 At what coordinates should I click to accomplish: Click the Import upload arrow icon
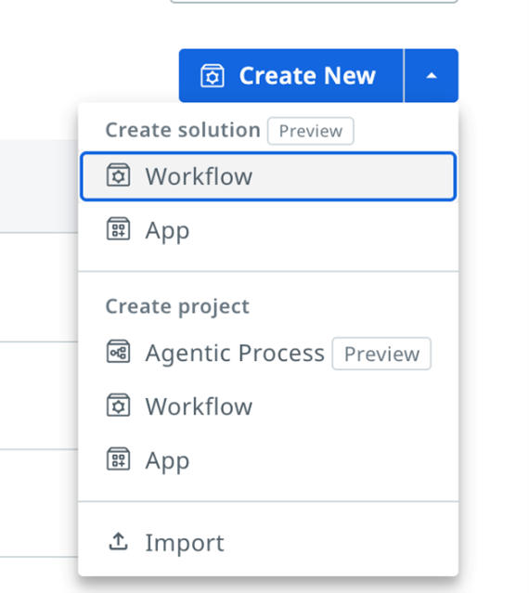tap(119, 542)
